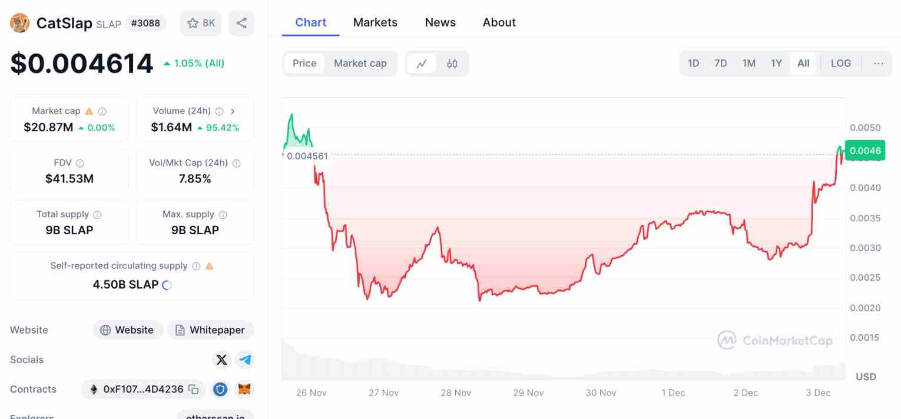Viewport: 901px width, 419px height.
Task: Show Max. supply info icon
Action: (x=223, y=214)
